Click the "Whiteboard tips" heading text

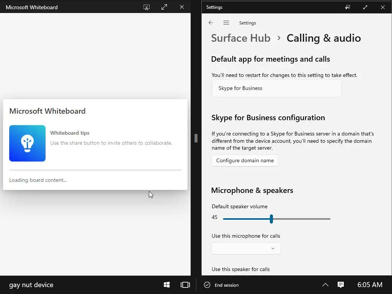coord(70,133)
